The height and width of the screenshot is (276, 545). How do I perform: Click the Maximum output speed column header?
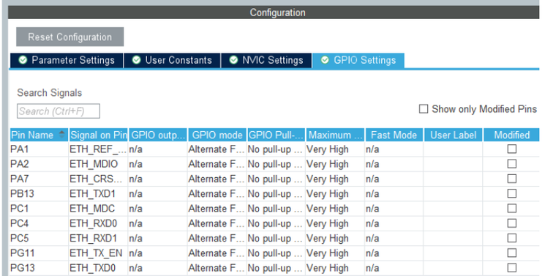point(335,135)
